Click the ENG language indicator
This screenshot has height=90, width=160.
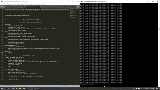[147, 88]
